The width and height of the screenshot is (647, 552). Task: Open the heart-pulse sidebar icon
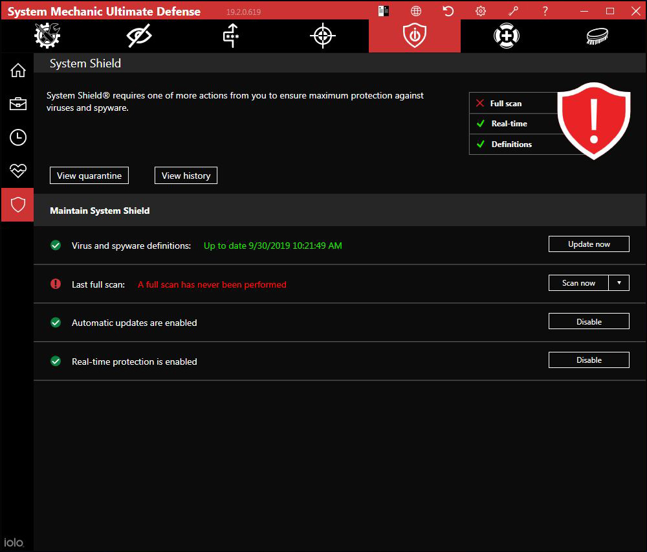[17, 170]
